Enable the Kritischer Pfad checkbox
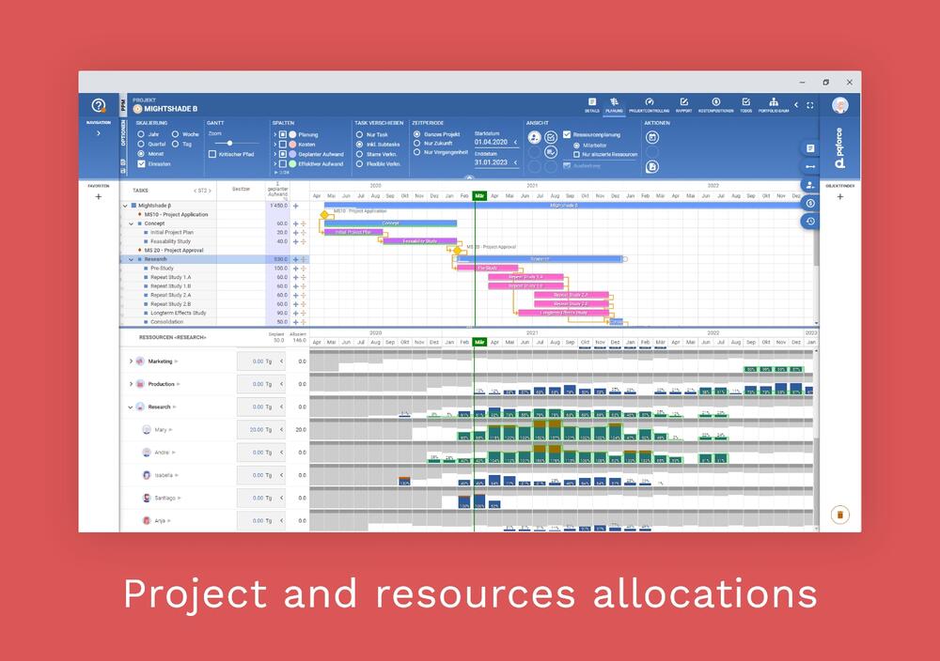The image size is (940, 661). [x=211, y=155]
